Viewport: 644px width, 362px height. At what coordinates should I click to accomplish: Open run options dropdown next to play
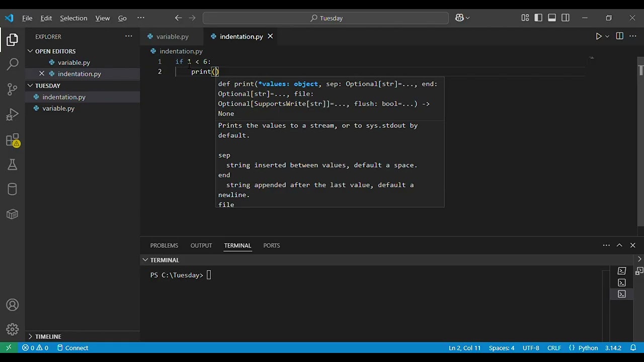tap(607, 36)
